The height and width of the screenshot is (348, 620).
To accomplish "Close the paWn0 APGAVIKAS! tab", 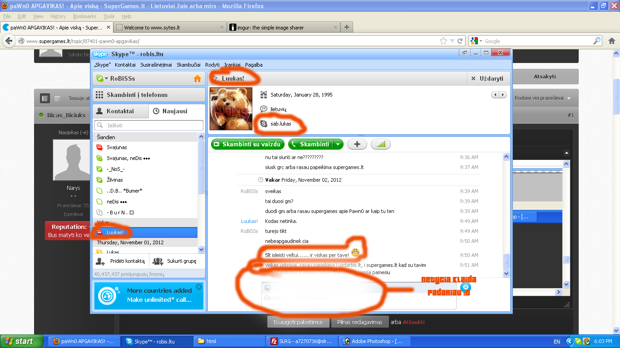I will click(x=108, y=27).
